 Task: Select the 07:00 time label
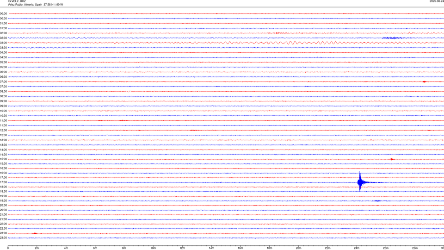3,81
